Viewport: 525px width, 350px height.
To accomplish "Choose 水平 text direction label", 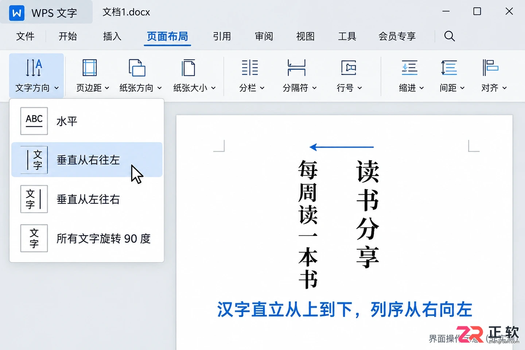I will coord(67,121).
